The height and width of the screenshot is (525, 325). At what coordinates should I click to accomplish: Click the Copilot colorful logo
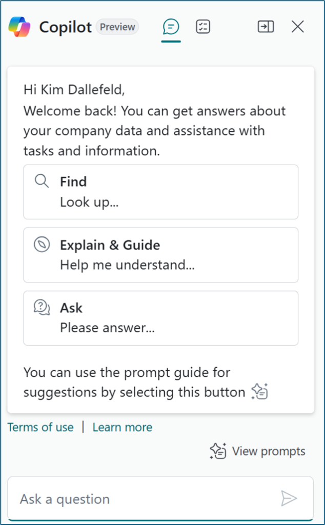click(19, 27)
